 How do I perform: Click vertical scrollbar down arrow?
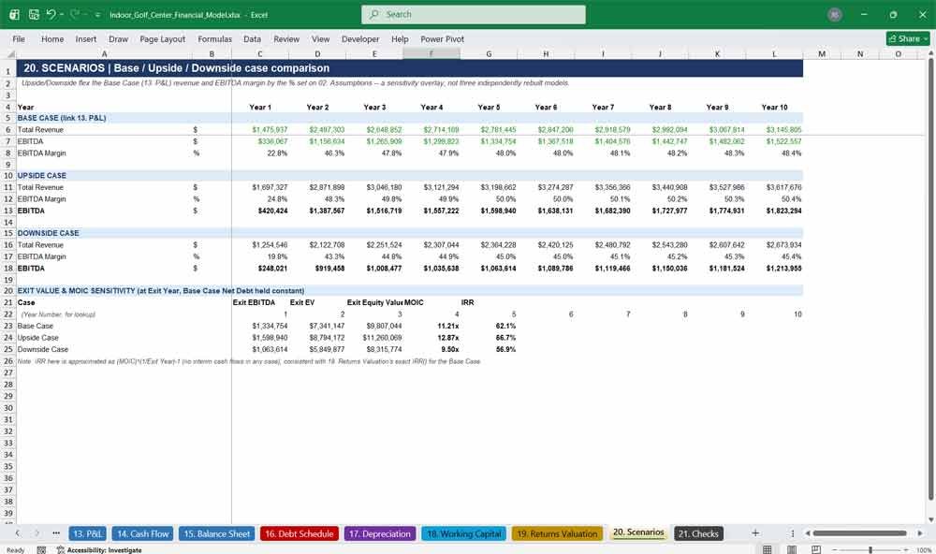(x=930, y=520)
